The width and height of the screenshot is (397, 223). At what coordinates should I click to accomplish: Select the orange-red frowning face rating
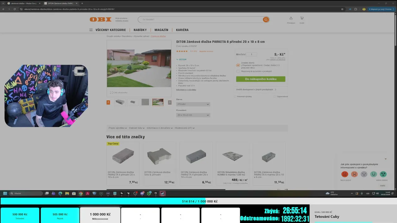click(354, 174)
